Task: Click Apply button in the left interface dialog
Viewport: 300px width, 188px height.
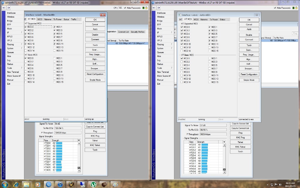Action: point(95,29)
